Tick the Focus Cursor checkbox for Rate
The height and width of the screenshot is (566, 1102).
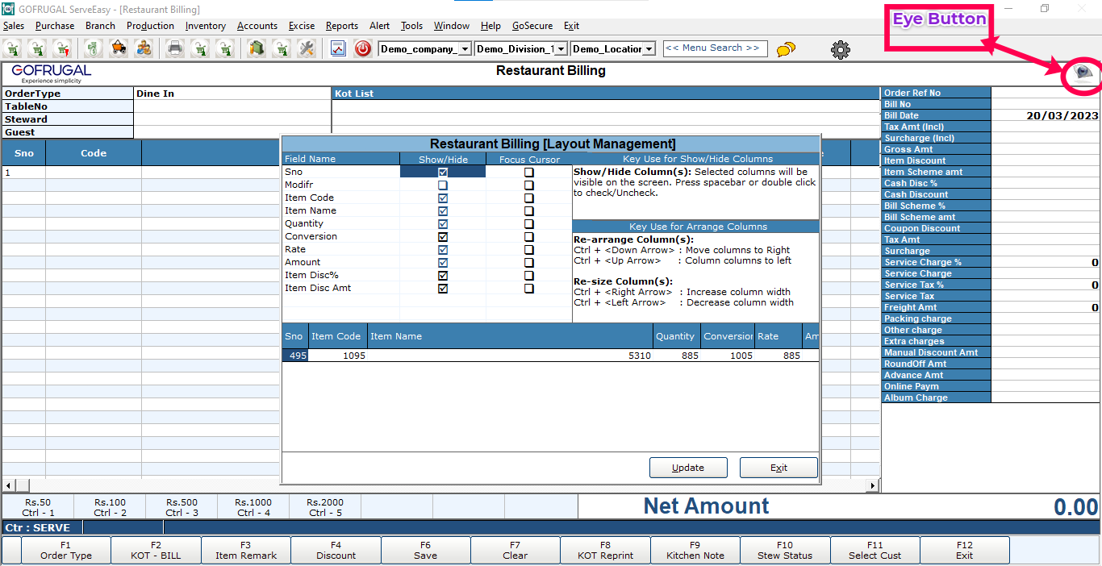[x=529, y=250]
